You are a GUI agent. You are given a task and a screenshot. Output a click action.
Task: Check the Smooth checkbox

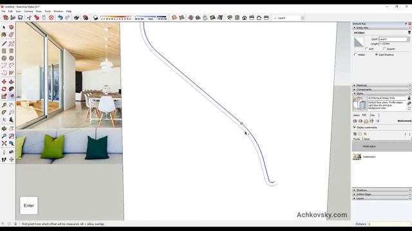point(384,49)
